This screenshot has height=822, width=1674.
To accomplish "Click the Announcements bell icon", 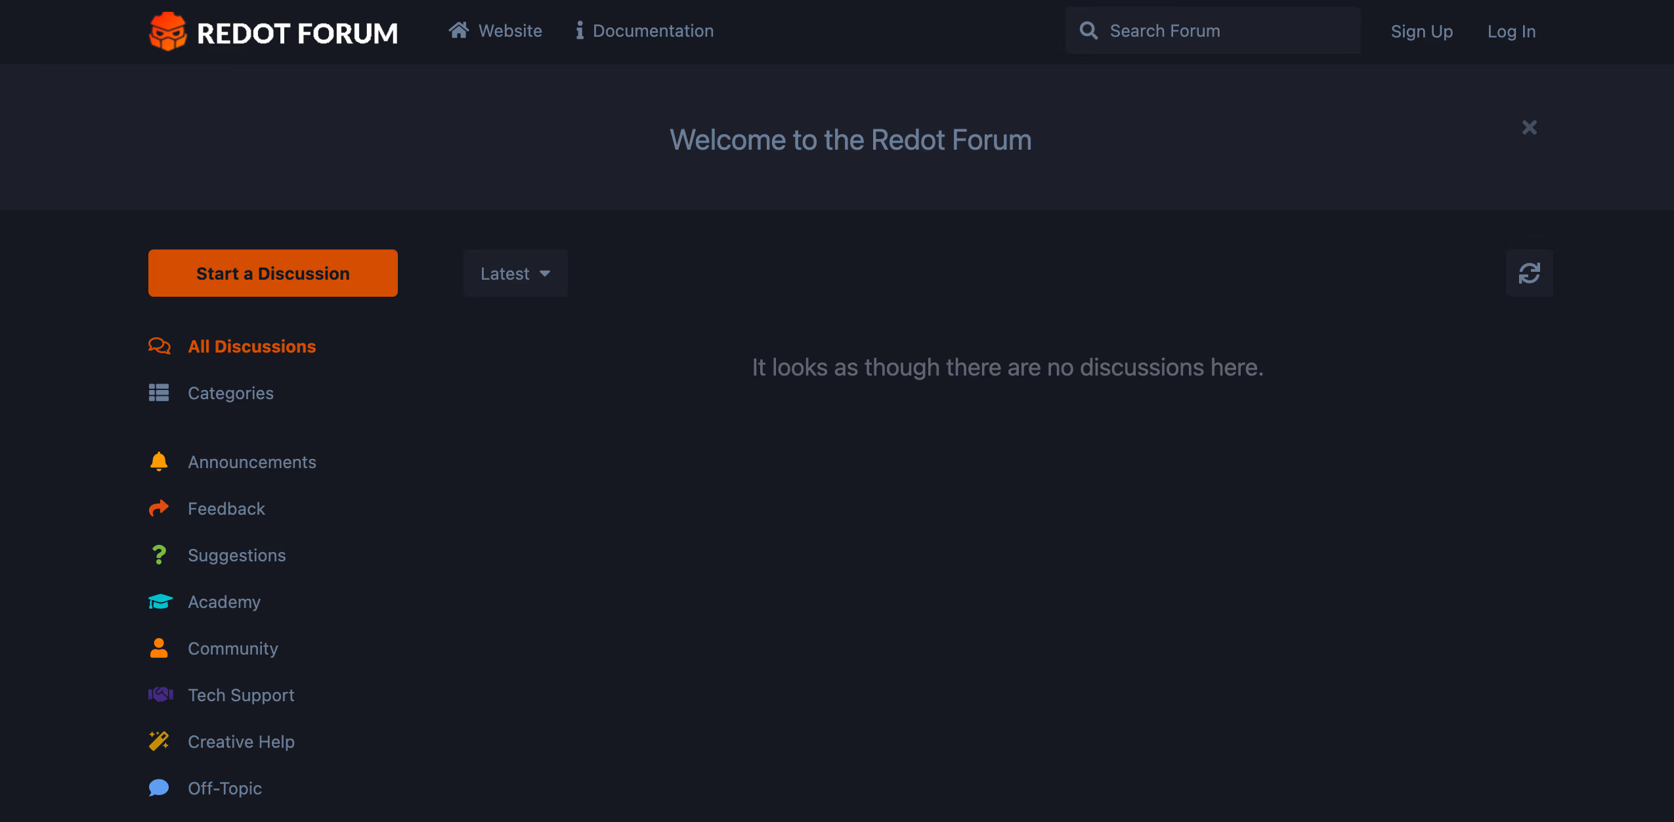I will (159, 462).
